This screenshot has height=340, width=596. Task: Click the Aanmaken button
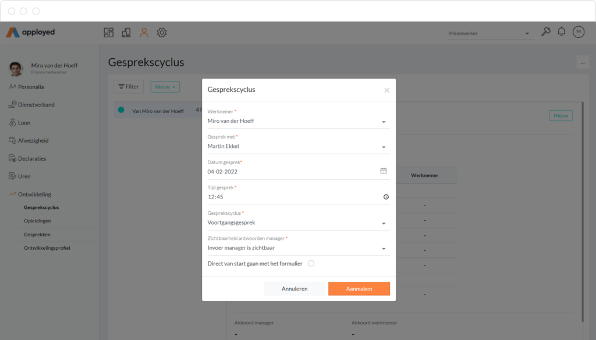click(359, 289)
